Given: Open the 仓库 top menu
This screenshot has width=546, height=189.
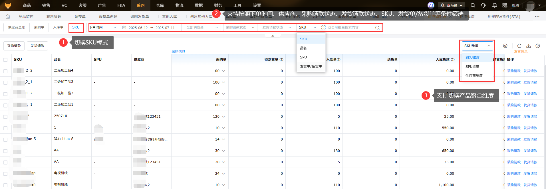Looking at the screenshot, I should tap(160, 5).
